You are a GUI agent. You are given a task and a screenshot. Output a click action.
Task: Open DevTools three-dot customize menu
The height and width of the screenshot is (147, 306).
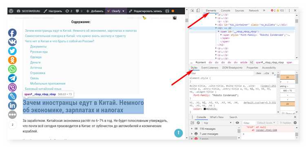289,11
